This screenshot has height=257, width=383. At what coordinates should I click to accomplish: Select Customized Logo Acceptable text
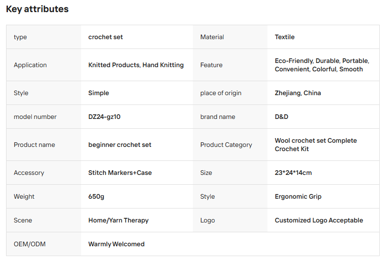(x=319, y=220)
